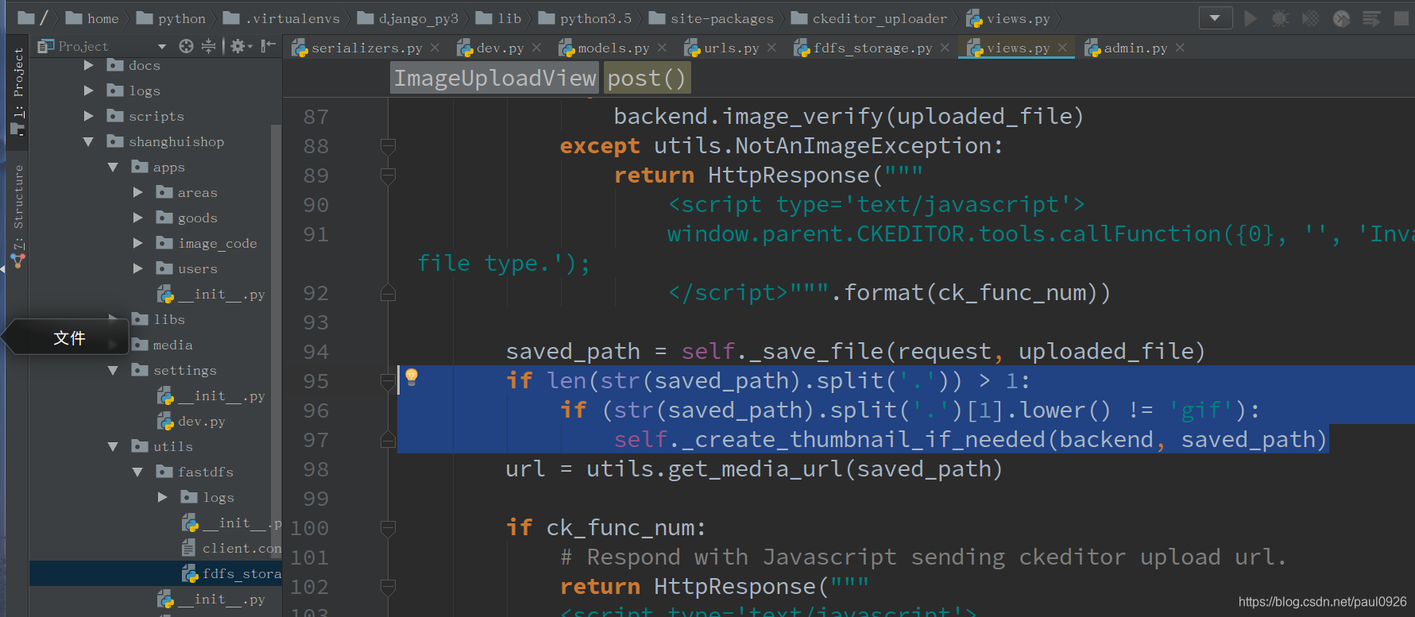The width and height of the screenshot is (1415, 617).
Task: Toggle the fold marker on line 97
Action: coord(388,440)
